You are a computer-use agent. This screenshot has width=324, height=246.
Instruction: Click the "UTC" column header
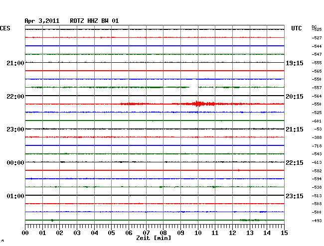296,28
